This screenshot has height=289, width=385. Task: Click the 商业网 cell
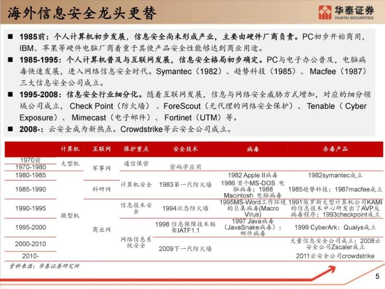[101, 230]
